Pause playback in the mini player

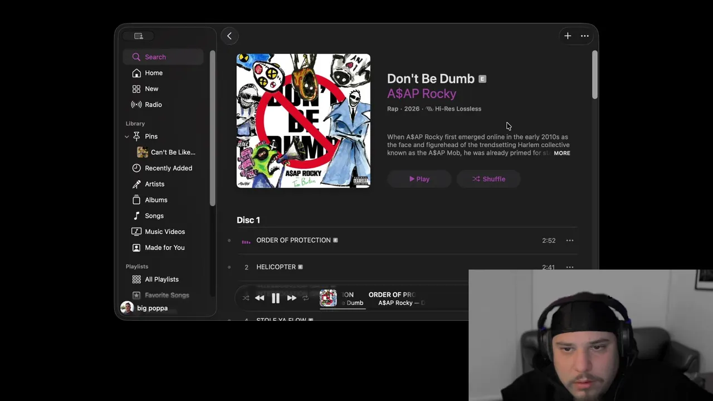pos(276,298)
